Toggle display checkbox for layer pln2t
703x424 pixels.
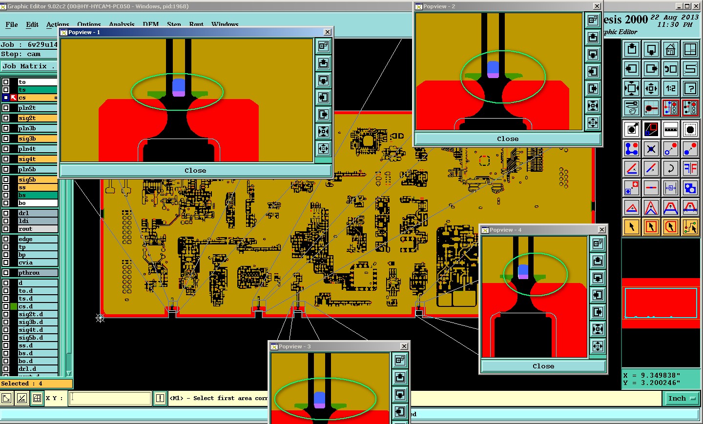[6, 108]
